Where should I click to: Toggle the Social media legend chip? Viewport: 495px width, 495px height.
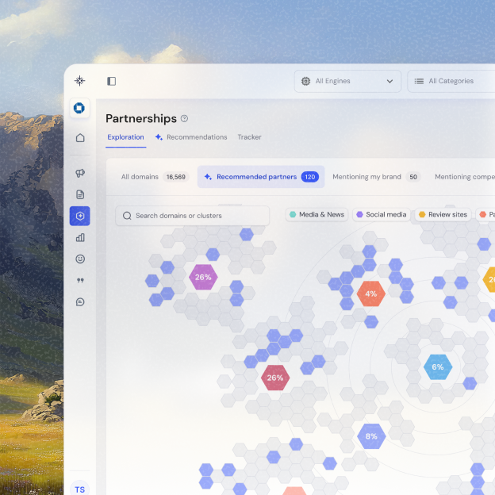coord(382,214)
